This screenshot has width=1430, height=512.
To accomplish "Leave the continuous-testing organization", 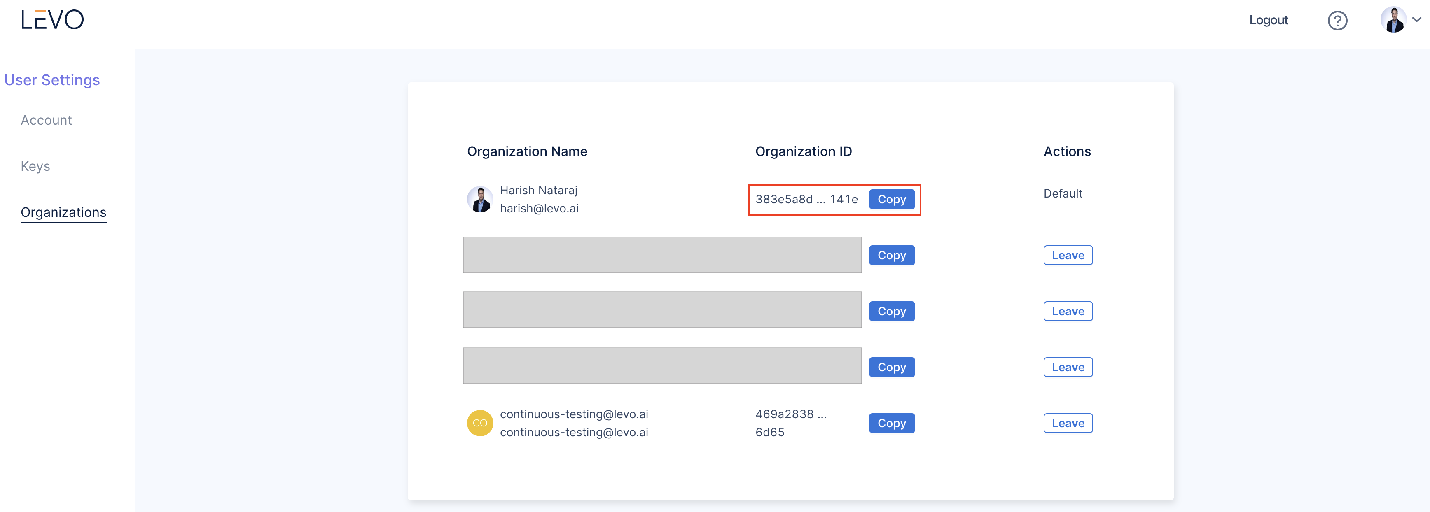I will pos(1068,423).
